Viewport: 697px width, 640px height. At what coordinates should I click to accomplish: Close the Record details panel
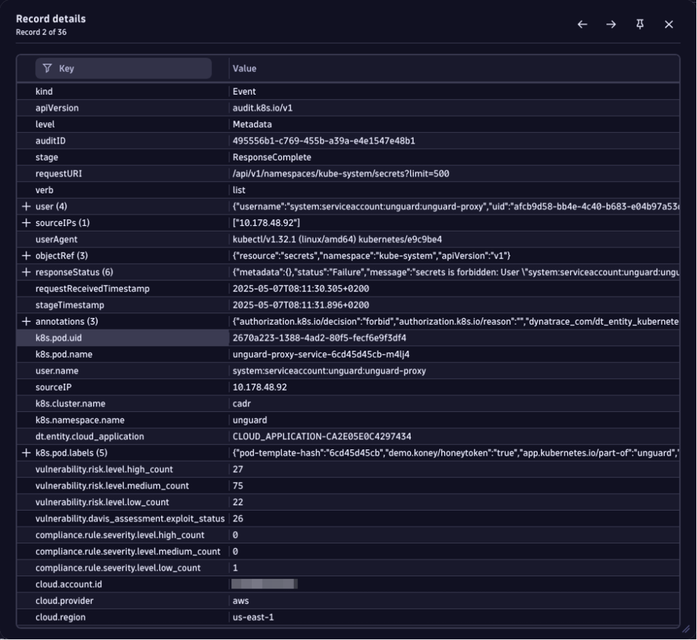tap(668, 24)
